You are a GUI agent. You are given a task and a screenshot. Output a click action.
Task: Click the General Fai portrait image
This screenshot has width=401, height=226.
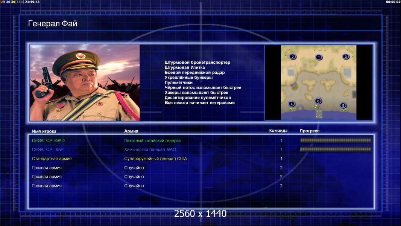tap(85, 82)
